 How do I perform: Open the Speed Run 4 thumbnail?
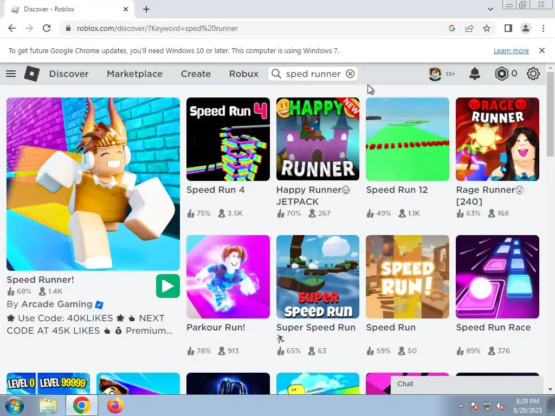[228, 139]
